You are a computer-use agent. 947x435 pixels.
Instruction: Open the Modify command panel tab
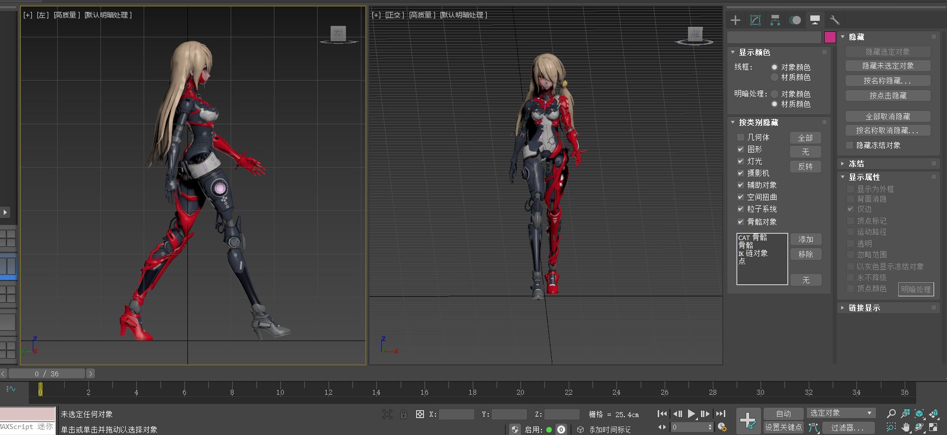[755, 20]
